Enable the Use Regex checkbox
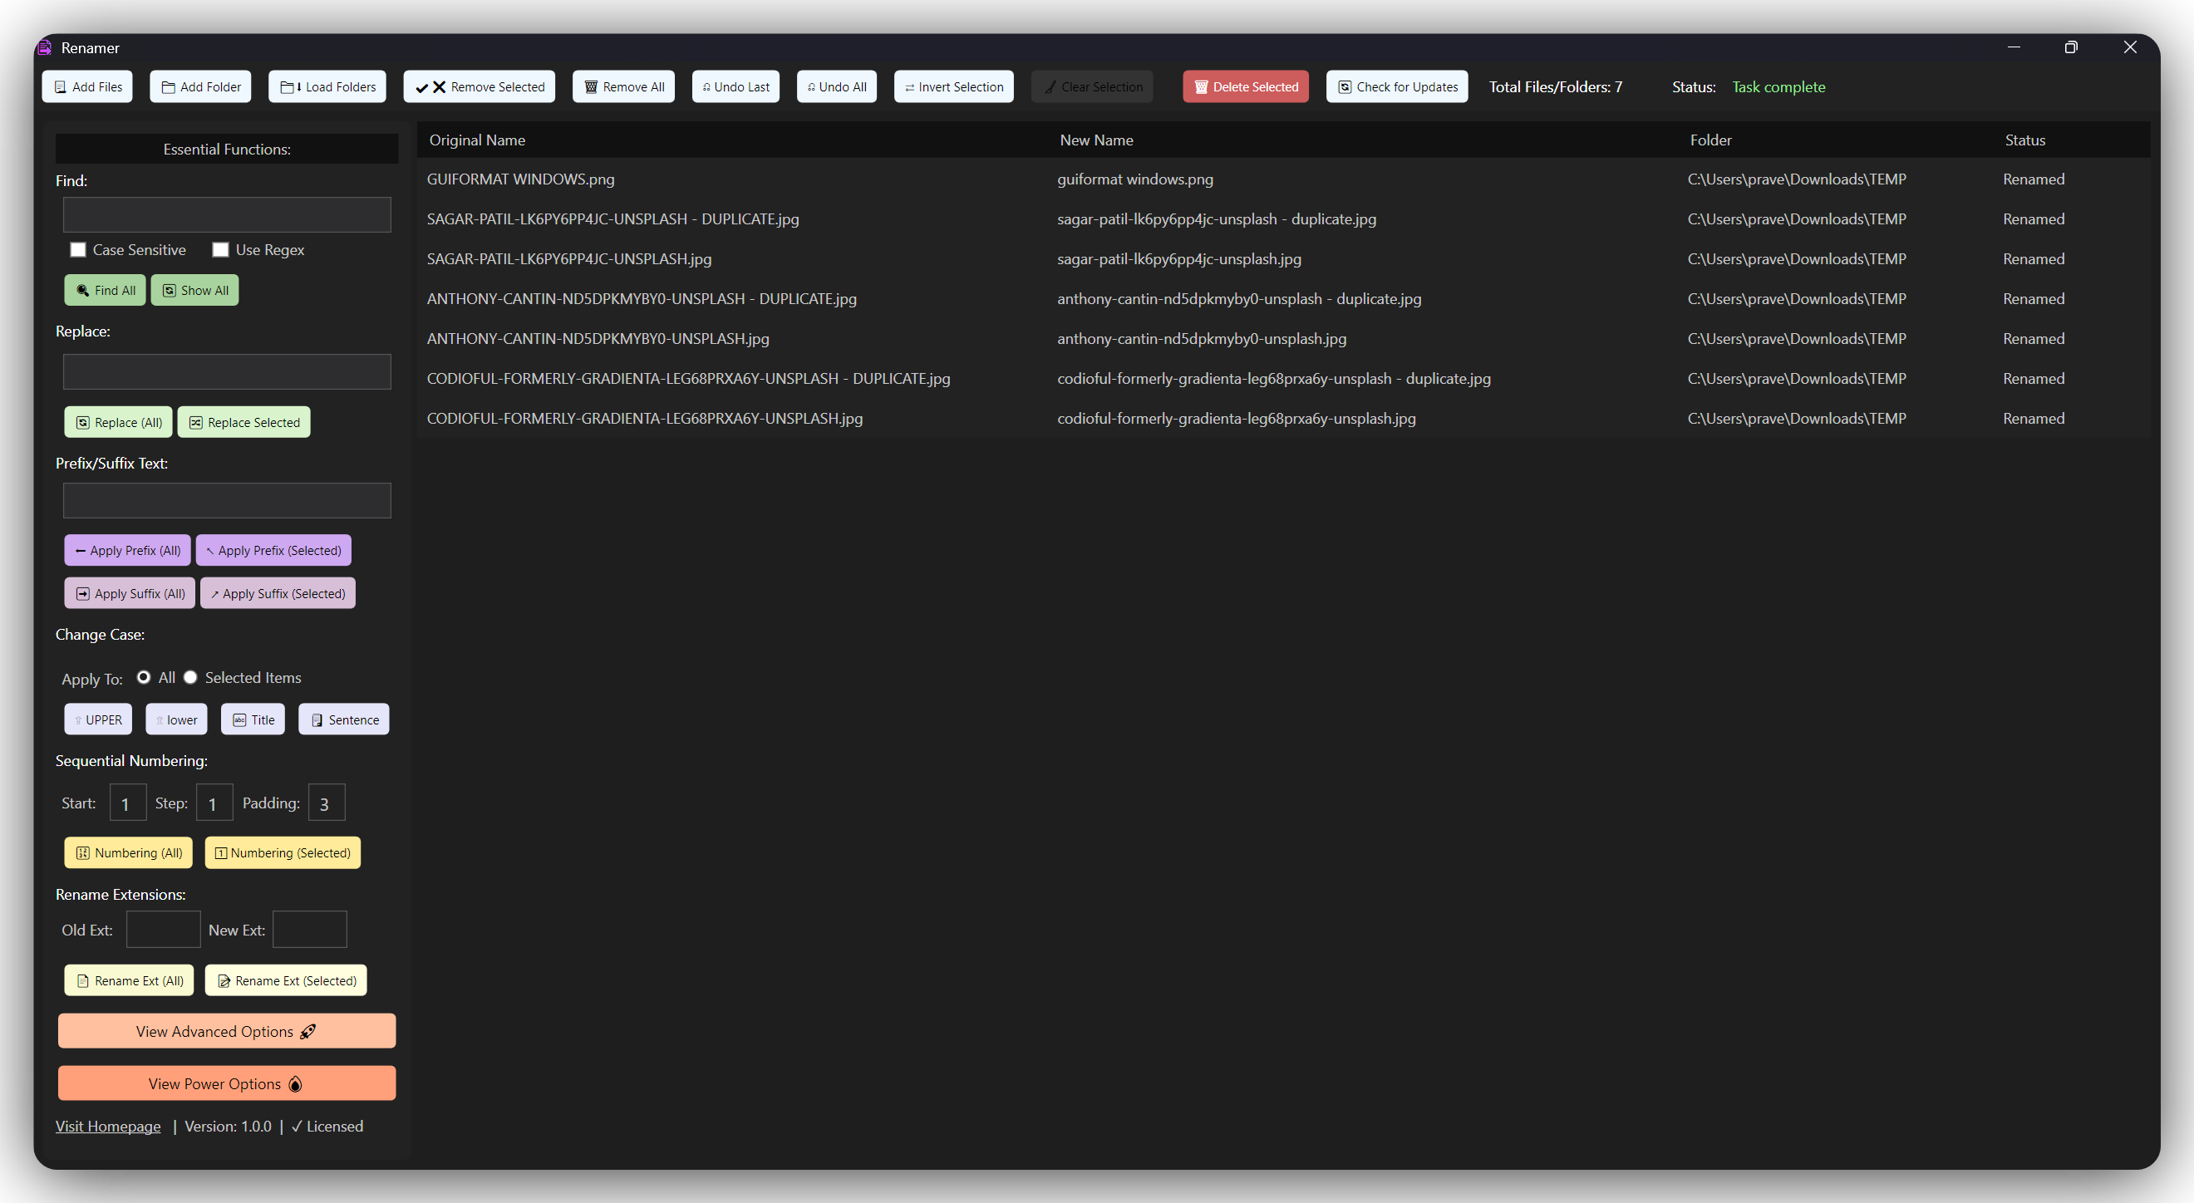Viewport: 2194px width, 1203px height. pyautogui.click(x=220, y=249)
